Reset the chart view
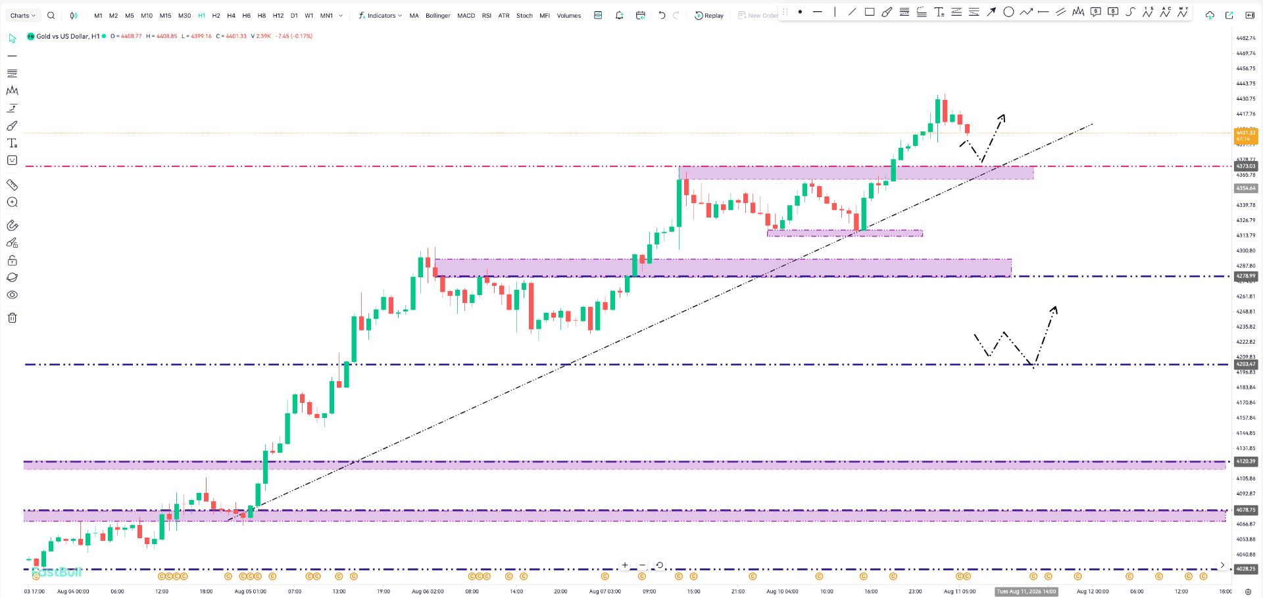The image size is (1263, 598). click(x=659, y=565)
